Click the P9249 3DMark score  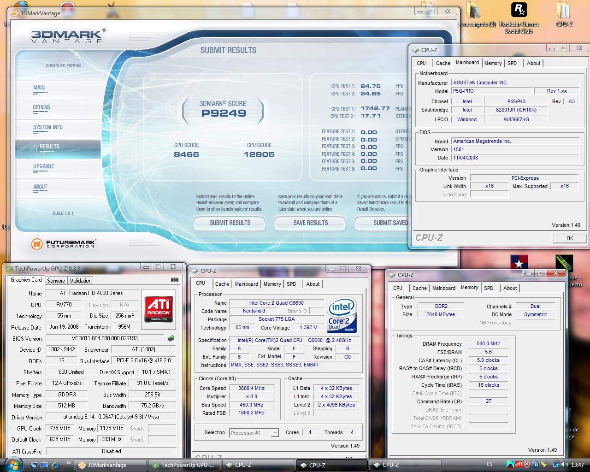point(224,113)
